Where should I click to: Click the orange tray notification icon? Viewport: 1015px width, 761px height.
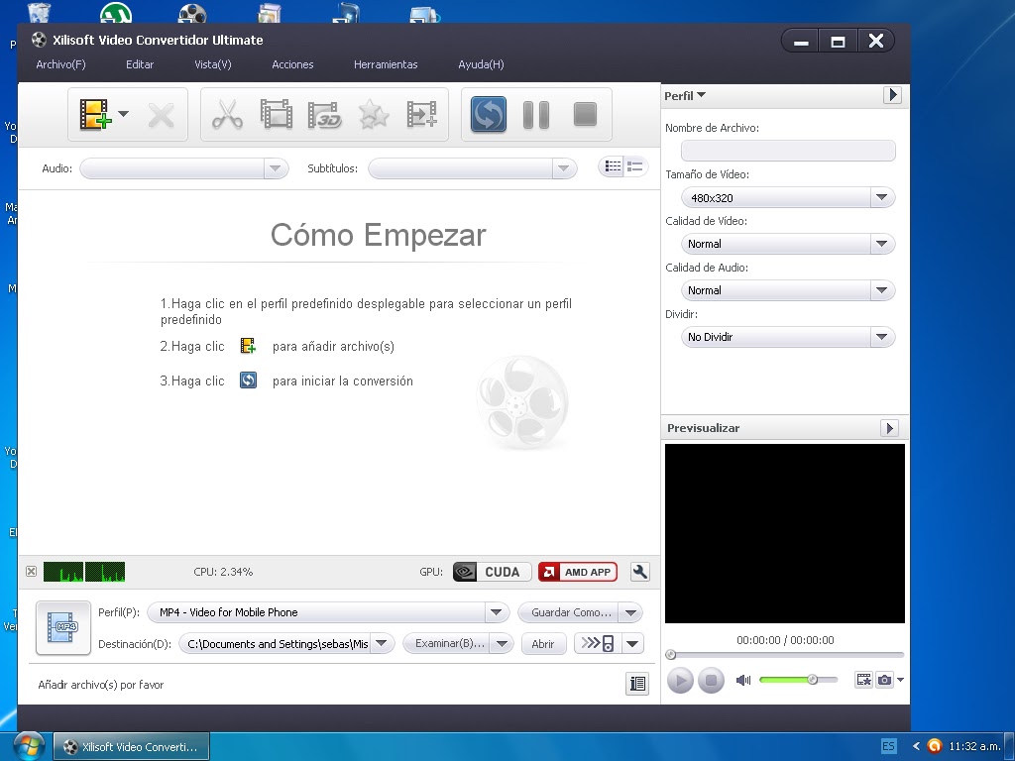coord(934,746)
